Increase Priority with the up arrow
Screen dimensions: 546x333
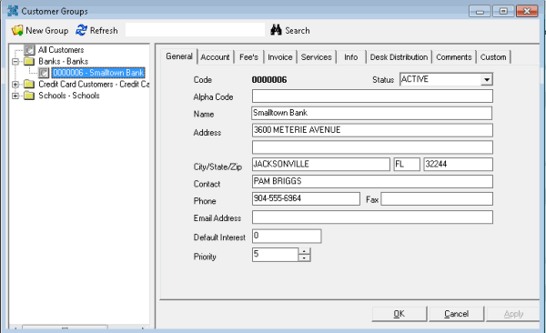coord(304,251)
